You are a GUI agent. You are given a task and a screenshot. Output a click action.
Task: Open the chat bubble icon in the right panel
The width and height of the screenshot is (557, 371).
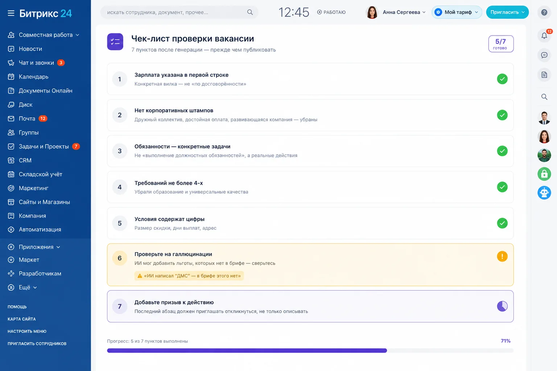(544, 55)
